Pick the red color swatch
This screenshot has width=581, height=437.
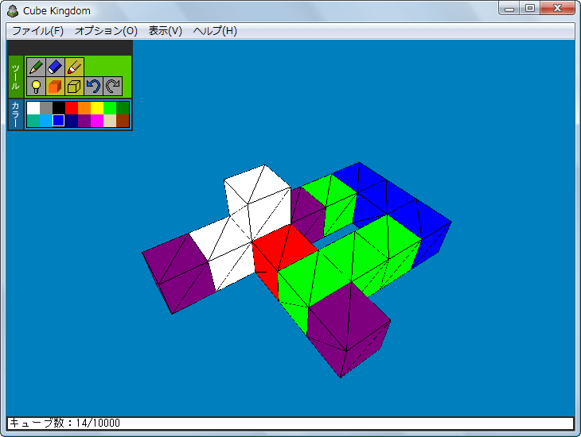tap(72, 108)
